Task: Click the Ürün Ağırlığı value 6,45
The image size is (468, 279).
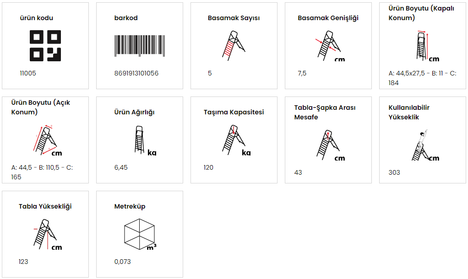Action: [121, 167]
